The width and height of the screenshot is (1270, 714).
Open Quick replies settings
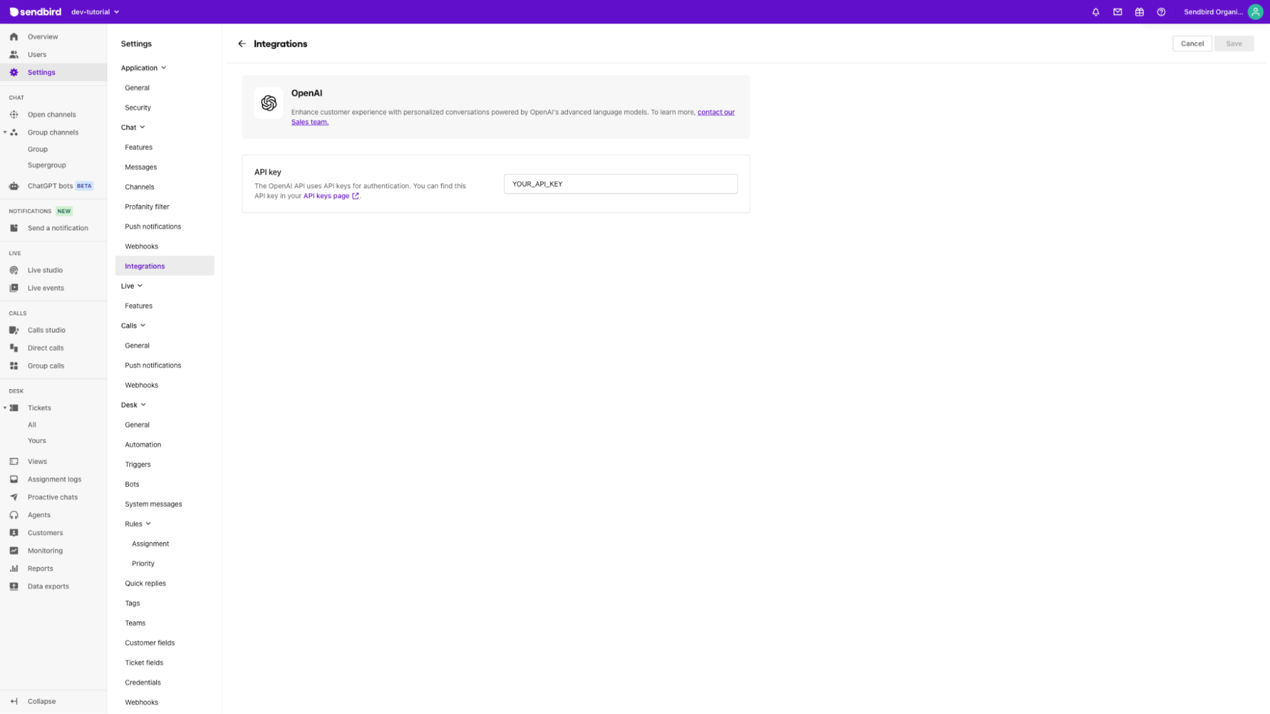click(145, 584)
